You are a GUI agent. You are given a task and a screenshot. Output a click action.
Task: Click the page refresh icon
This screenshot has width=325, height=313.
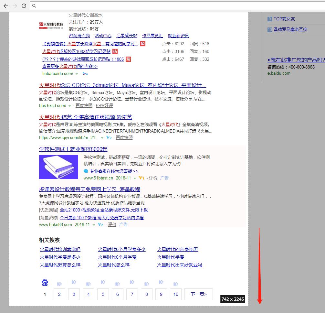[24, 5]
